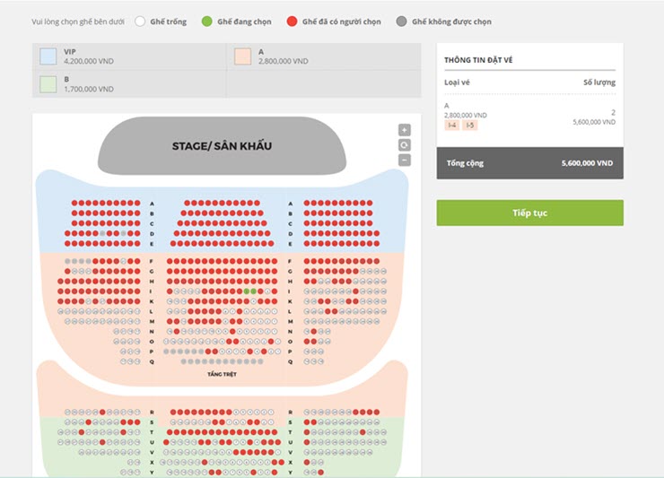Click the TẦNG TRỆT floor label
Image resolution: width=664 pixels, height=478 pixels.
[x=222, y=374]
